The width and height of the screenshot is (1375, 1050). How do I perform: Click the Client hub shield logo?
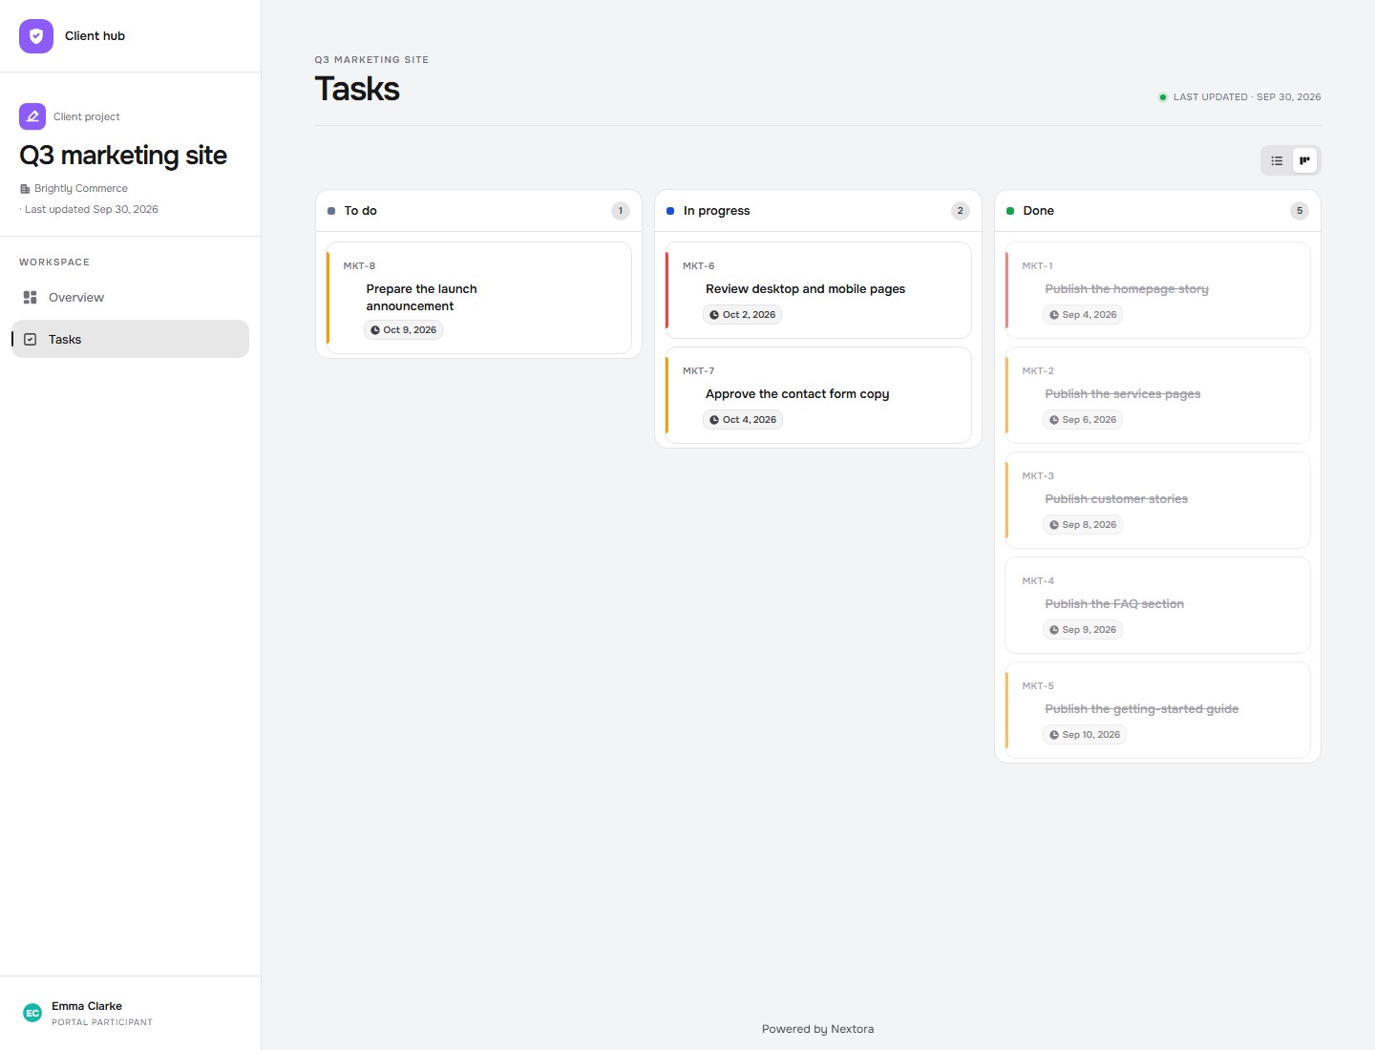click(x=36, y=36)
